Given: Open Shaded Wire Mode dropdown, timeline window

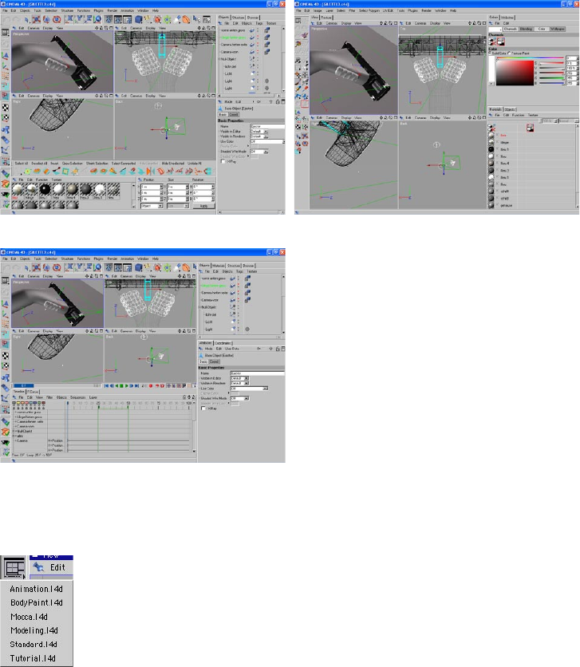Looking at the screenshot, I should click(239, 399).
